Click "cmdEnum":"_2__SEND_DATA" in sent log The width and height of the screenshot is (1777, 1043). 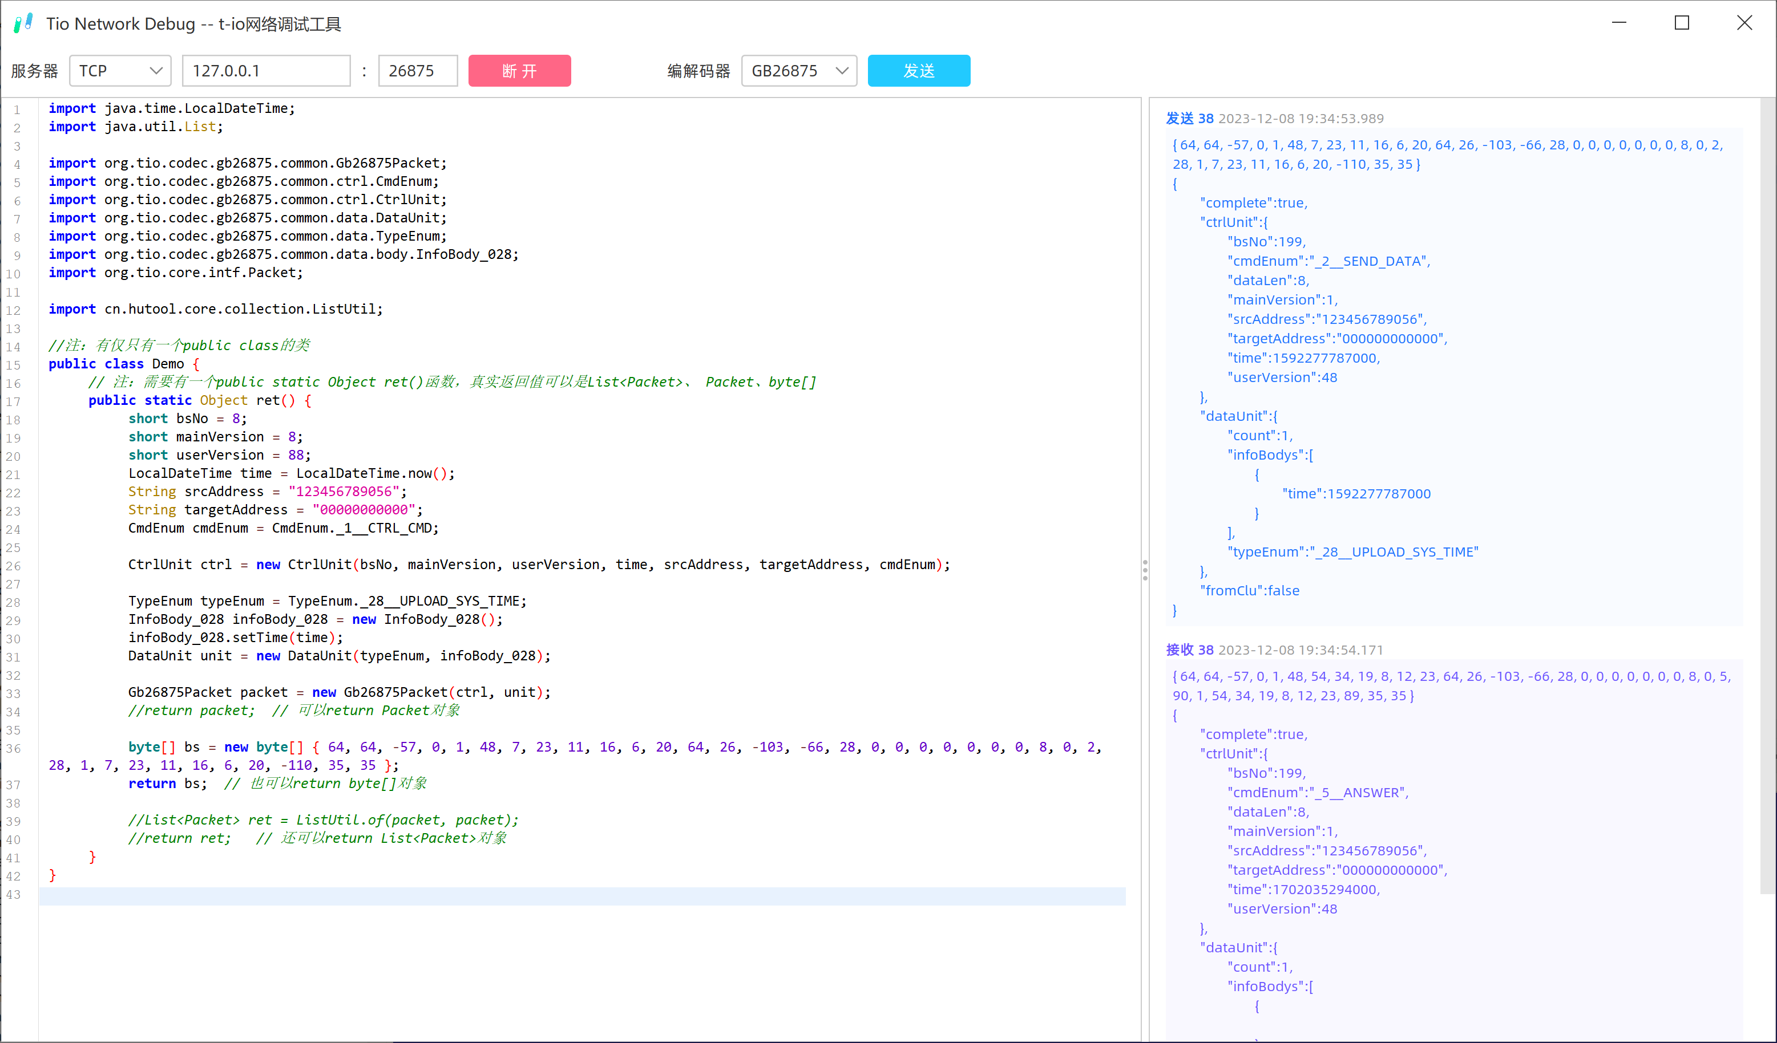tap(1328, 261)
